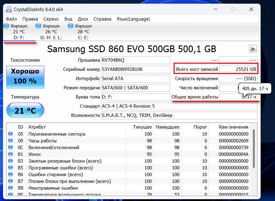Click the Число включений label

(199, 88)
